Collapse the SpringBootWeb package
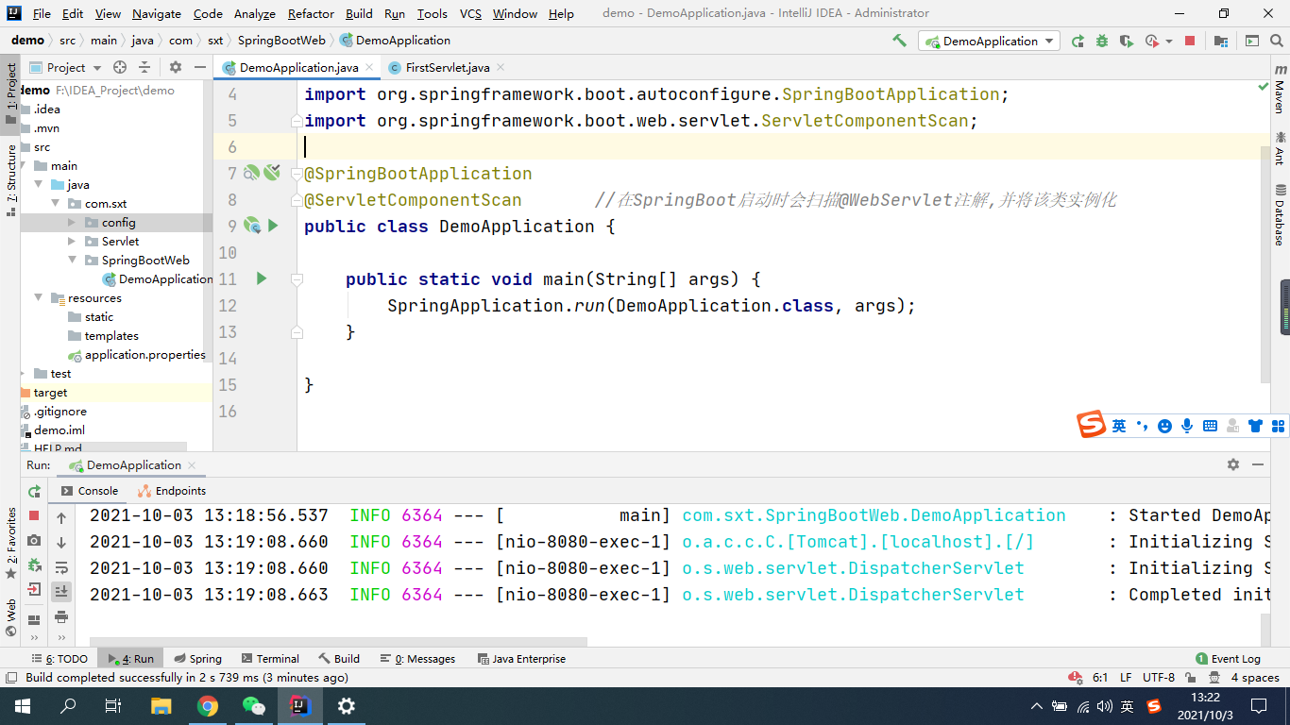The height and width of the screenshot is (725, 1290). point(72,261)
